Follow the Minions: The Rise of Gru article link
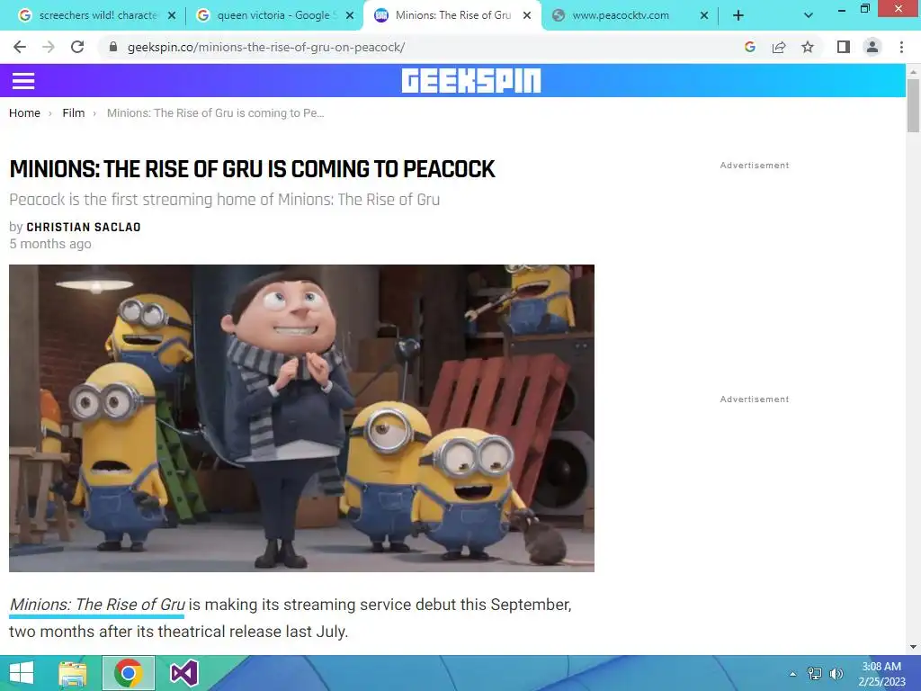The height and width of the screenshot is (691, 921). coord(97,605)
